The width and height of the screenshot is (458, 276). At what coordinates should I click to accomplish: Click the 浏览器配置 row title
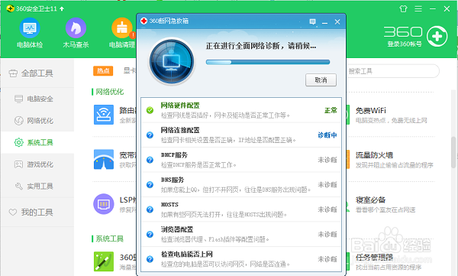(177, 229)
